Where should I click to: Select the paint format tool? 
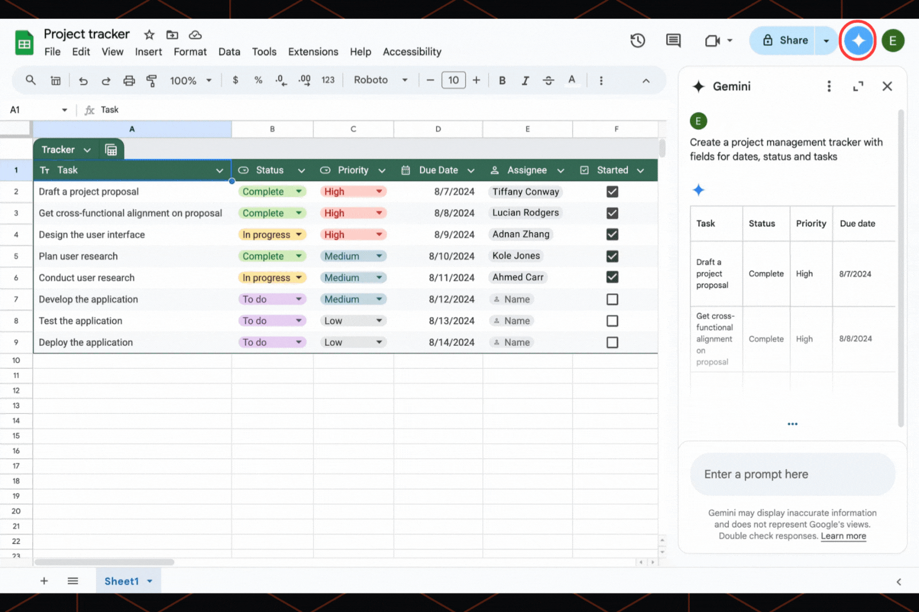(x=151, y=80)
